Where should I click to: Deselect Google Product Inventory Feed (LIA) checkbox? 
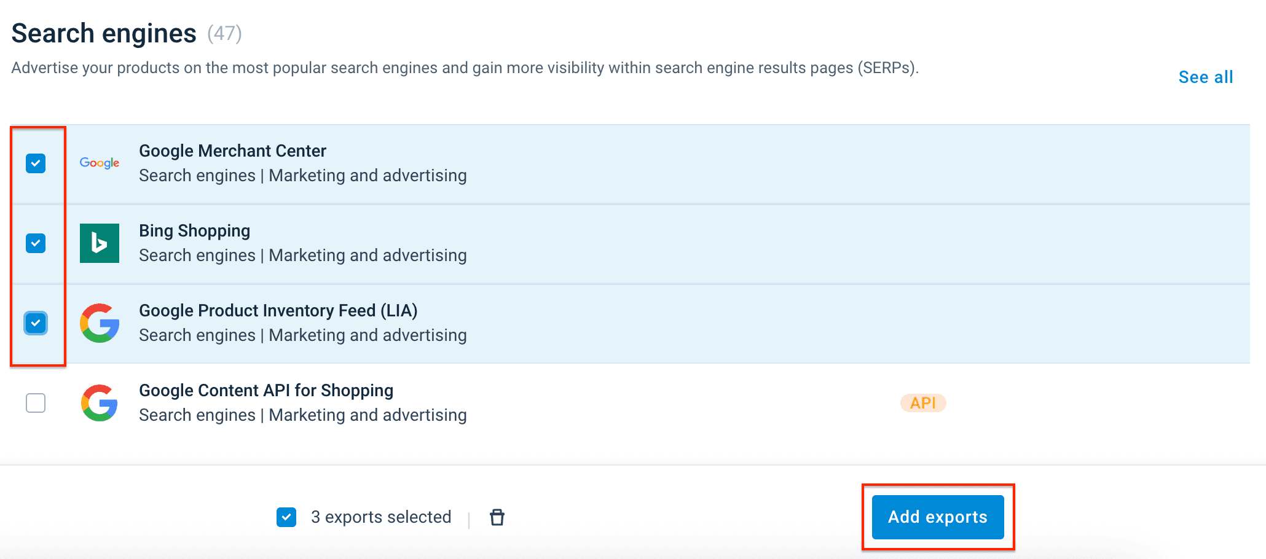[36, 323]
